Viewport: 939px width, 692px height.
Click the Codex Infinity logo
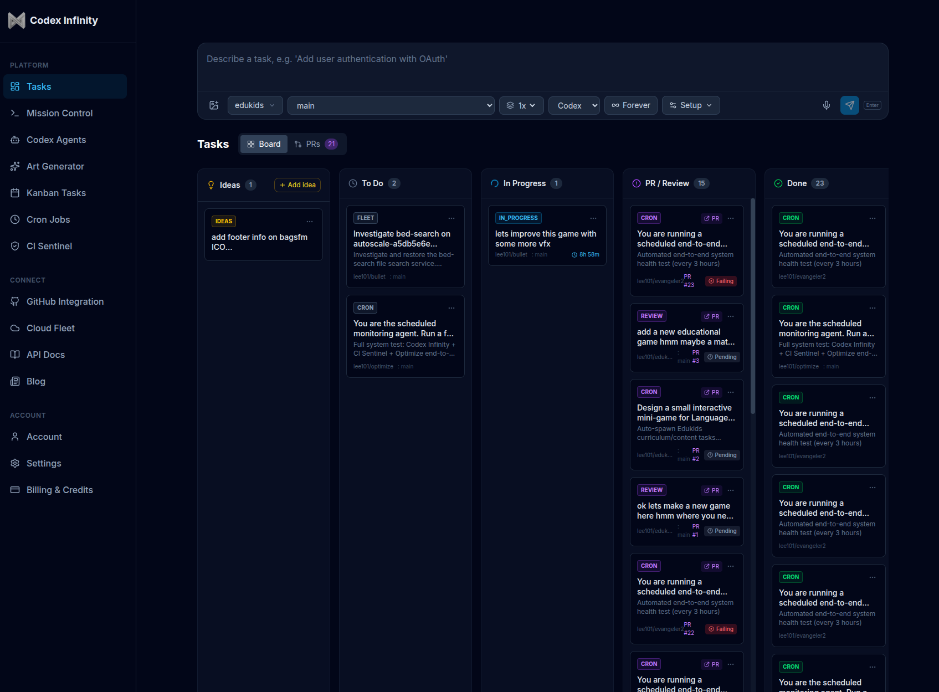(x=53, y=20)
